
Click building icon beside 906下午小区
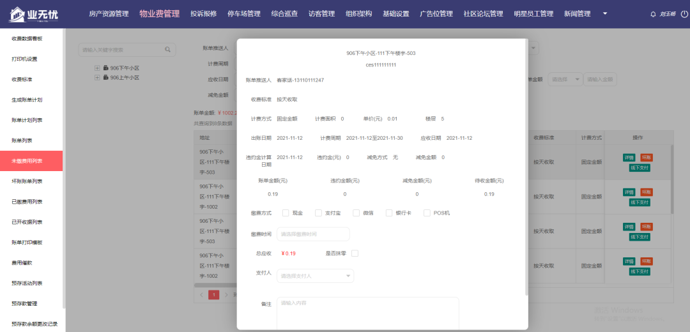click(x=105, y=68)
